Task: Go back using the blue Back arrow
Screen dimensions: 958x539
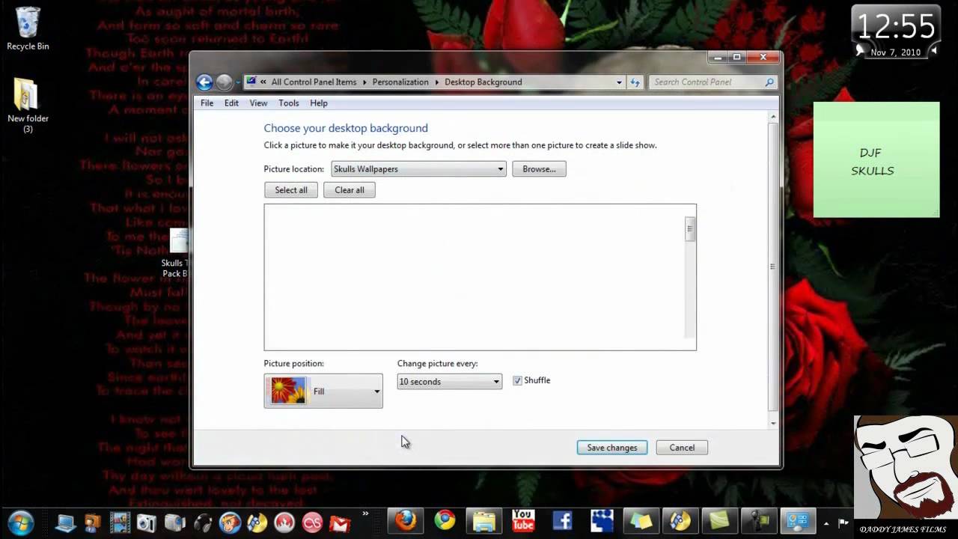Action: click(x=204, y=82)
